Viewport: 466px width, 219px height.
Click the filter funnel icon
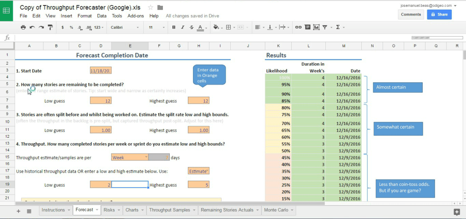click(x=324, y=27)
